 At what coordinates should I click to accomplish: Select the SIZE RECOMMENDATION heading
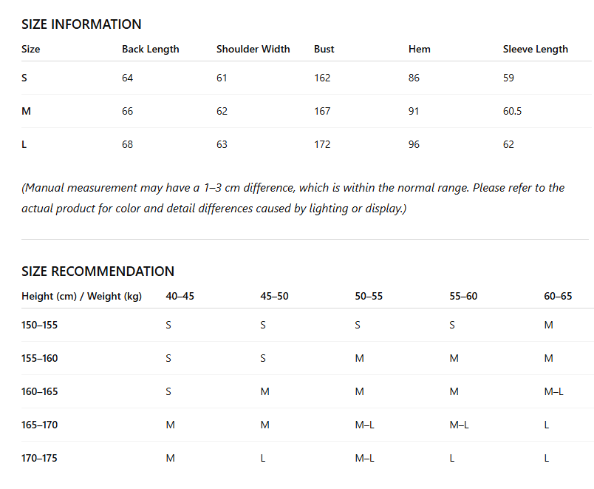click(x=98, y=272)
